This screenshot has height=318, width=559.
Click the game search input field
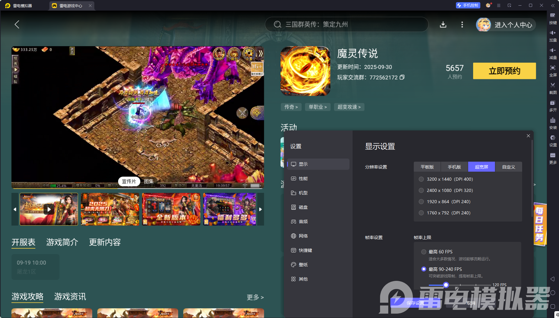click(x=347, y=25)
